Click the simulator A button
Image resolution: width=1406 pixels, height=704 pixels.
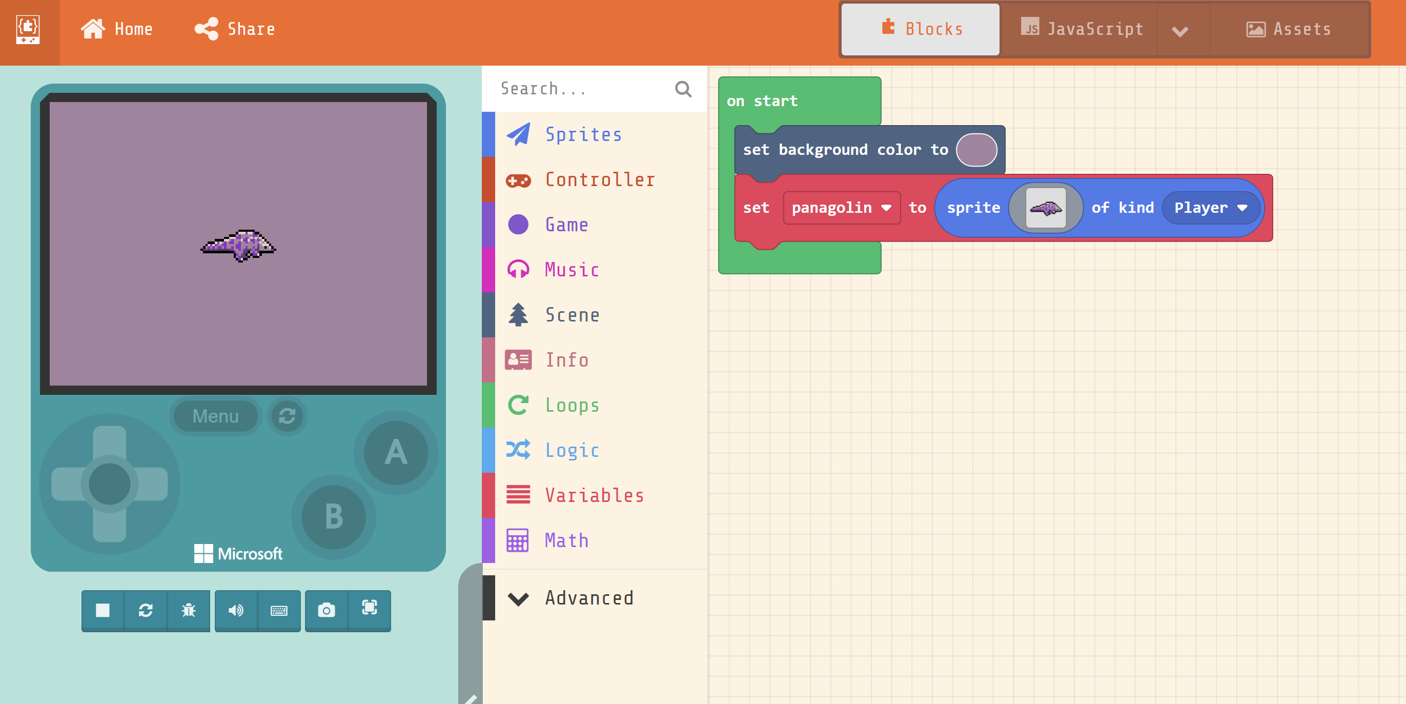click(x=396, y=453)
